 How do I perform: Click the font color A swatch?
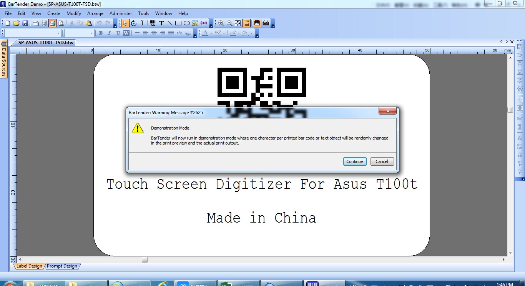205,33
